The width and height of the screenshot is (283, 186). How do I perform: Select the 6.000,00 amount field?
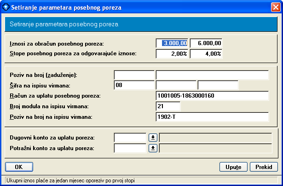point(206,43)
